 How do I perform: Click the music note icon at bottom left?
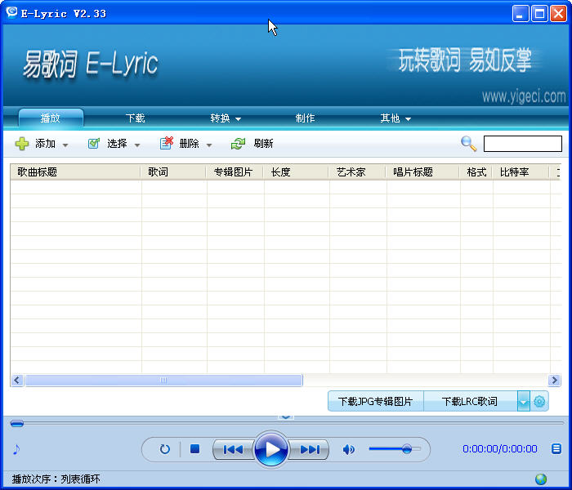(16, 449)
